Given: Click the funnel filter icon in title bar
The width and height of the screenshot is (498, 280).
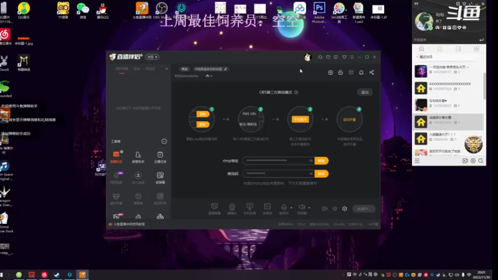Looking at the screenshot, I should (344, 57).
